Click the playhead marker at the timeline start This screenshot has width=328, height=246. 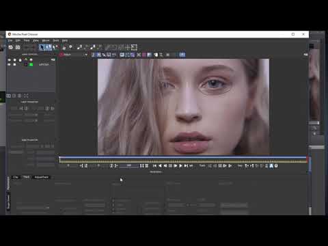[x=60, y=159]
